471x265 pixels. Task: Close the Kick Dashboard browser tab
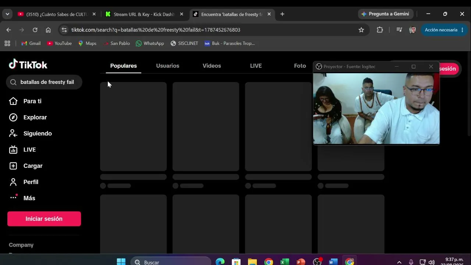pos(181,14)
